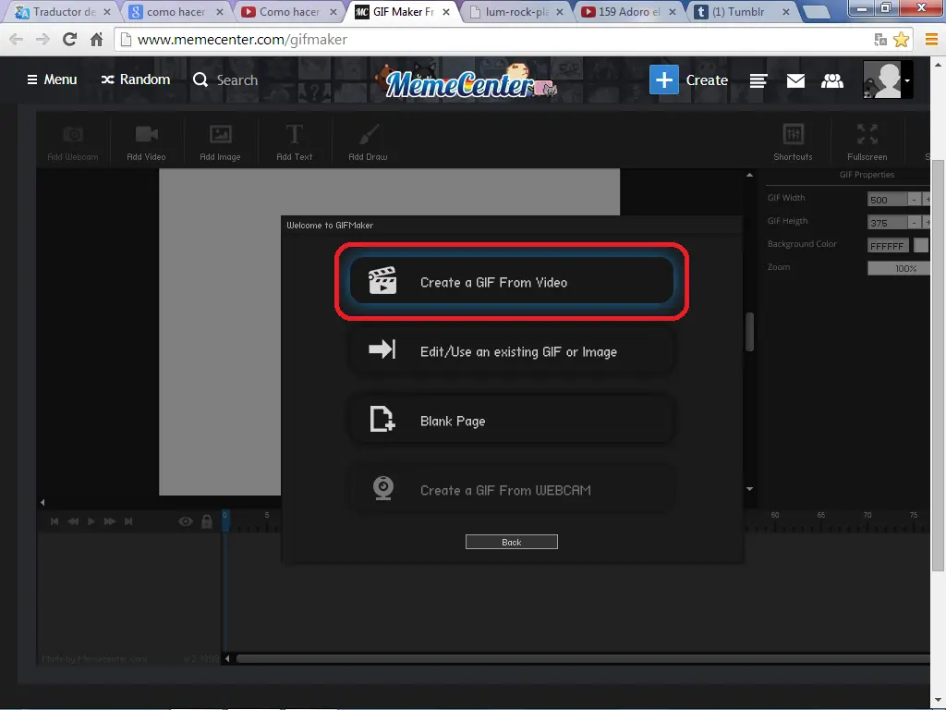Switch to the lum-rock-pla tab

(516, 11)
